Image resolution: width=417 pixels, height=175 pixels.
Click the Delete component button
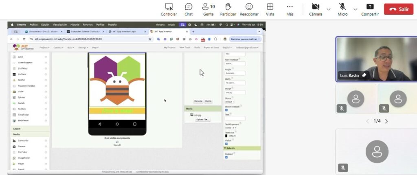point(208,101)
